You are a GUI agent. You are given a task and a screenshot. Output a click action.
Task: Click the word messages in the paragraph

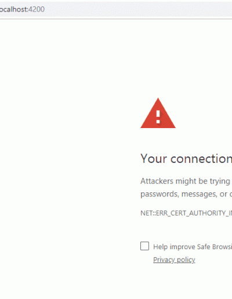pyautogui.click(x=199, y=194)
